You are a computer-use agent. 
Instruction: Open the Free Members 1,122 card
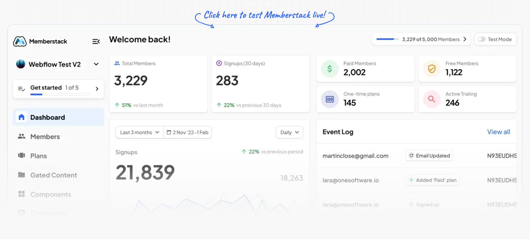(467, 69)
